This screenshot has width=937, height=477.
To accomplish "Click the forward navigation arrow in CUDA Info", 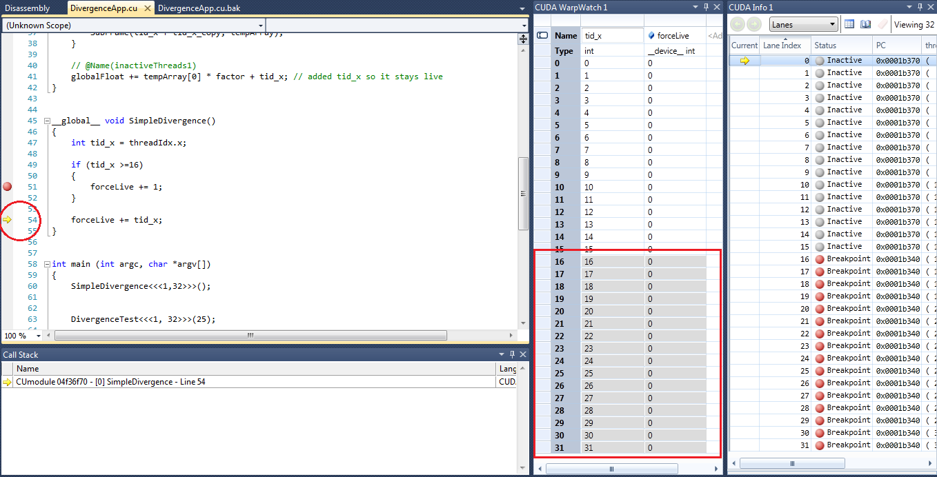I will tap(754, 24).
